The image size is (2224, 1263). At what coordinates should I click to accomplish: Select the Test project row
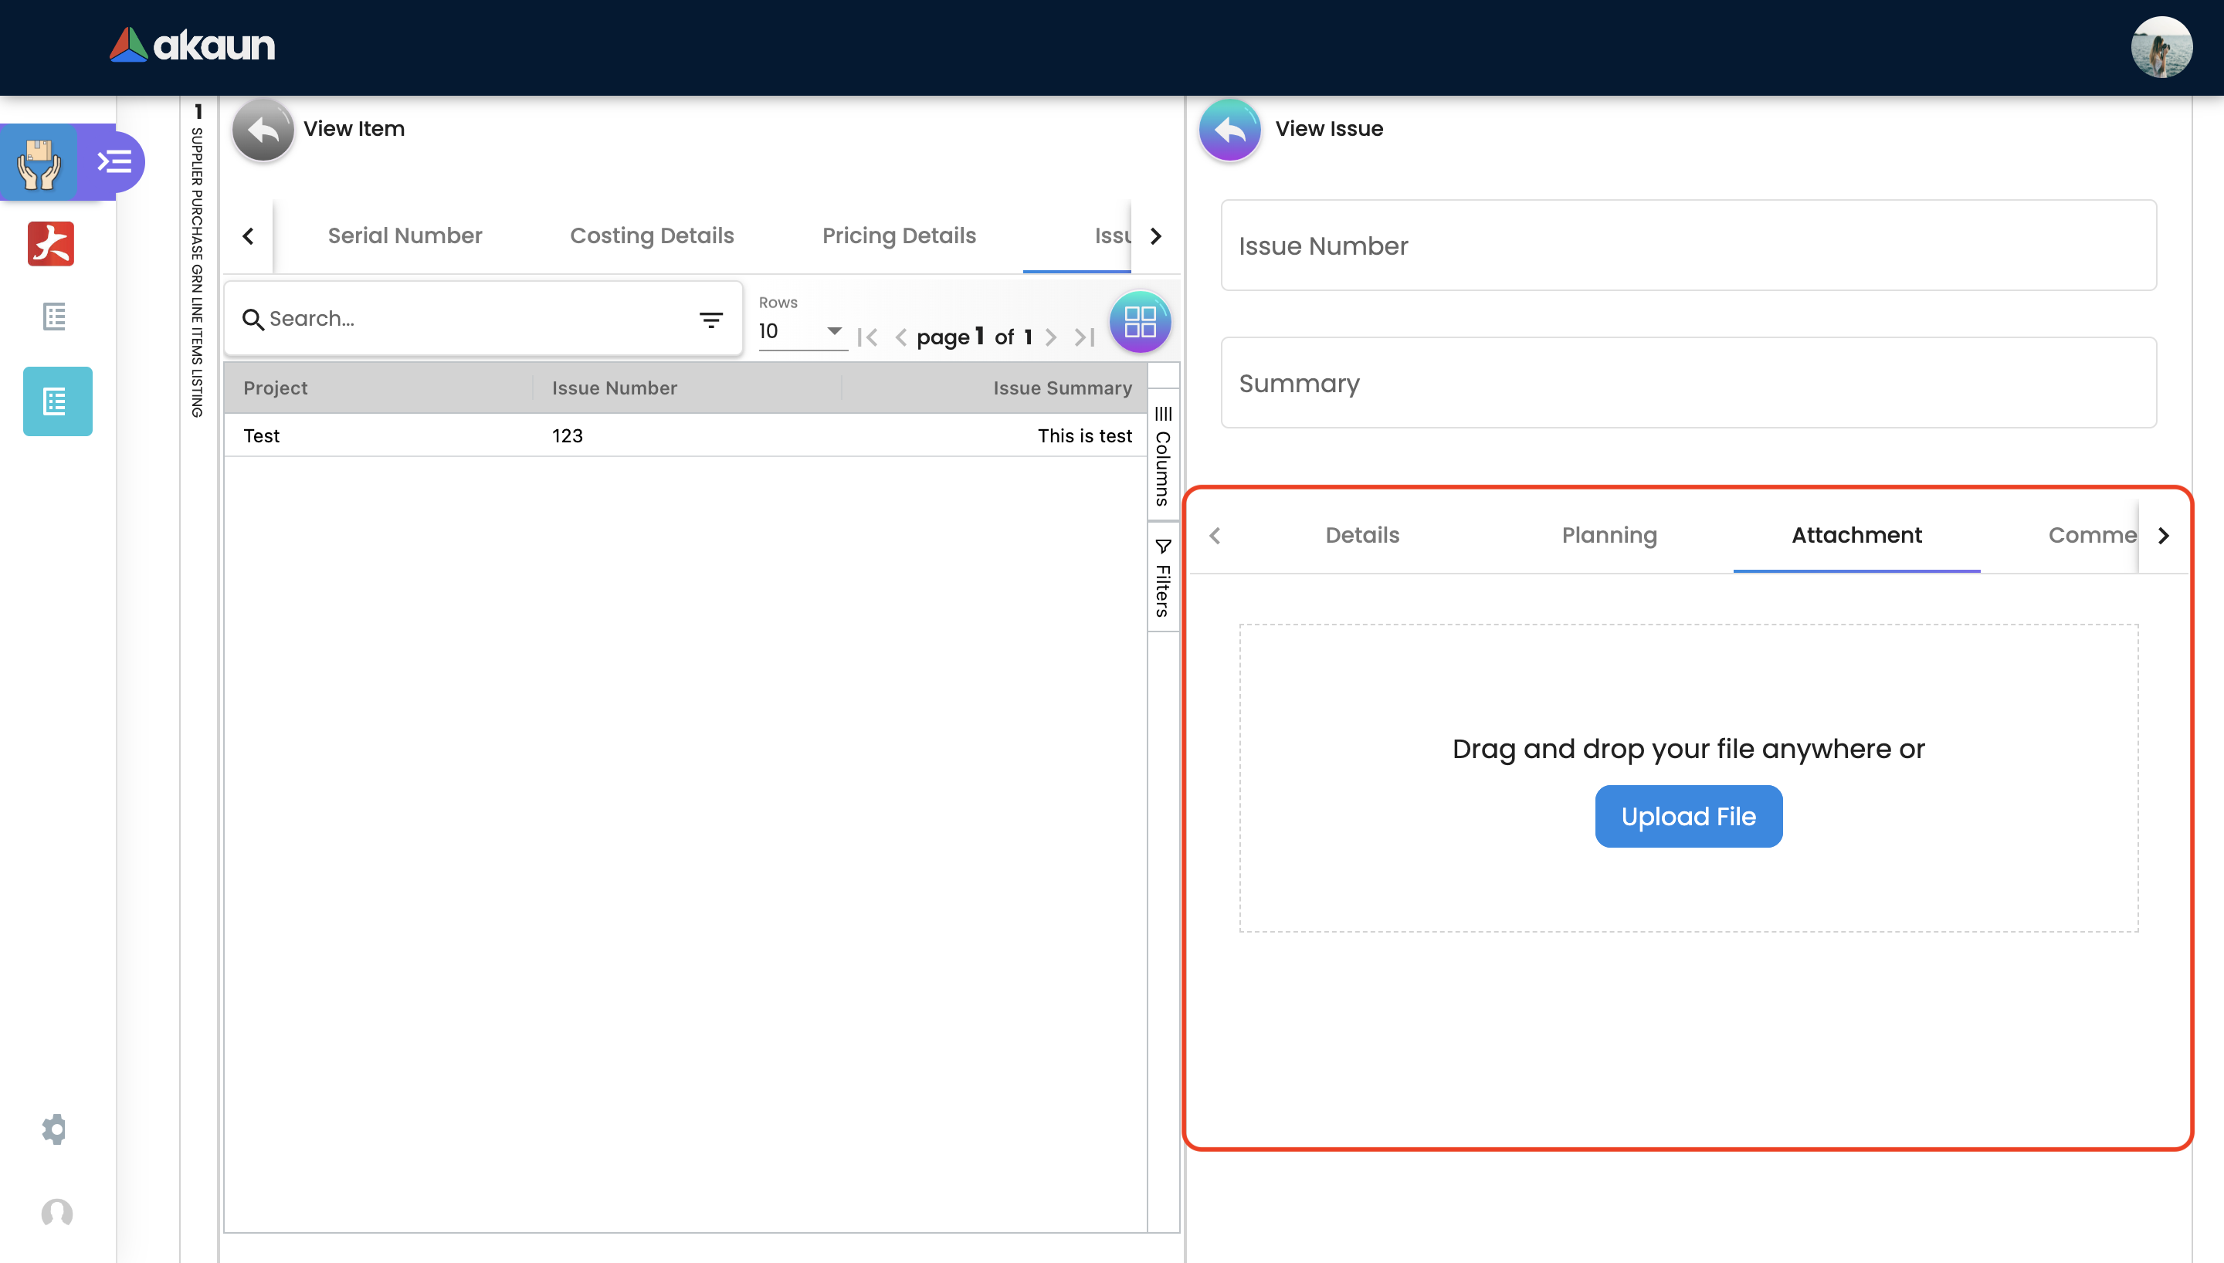coord(261,435)
